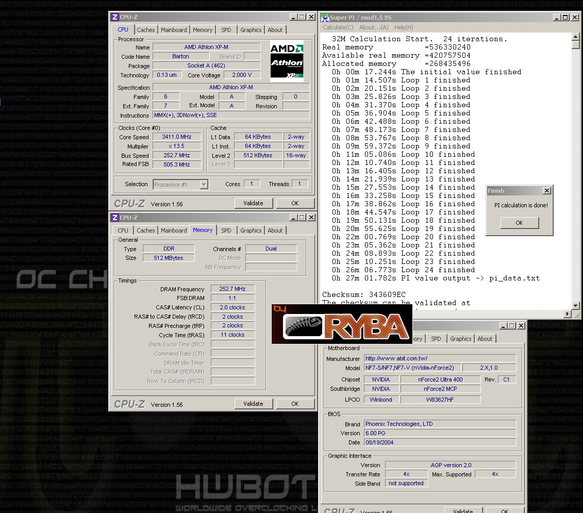Click the Channels # value Dual
This screenshot has height=513, width=583.
click(x=271, y=249)
